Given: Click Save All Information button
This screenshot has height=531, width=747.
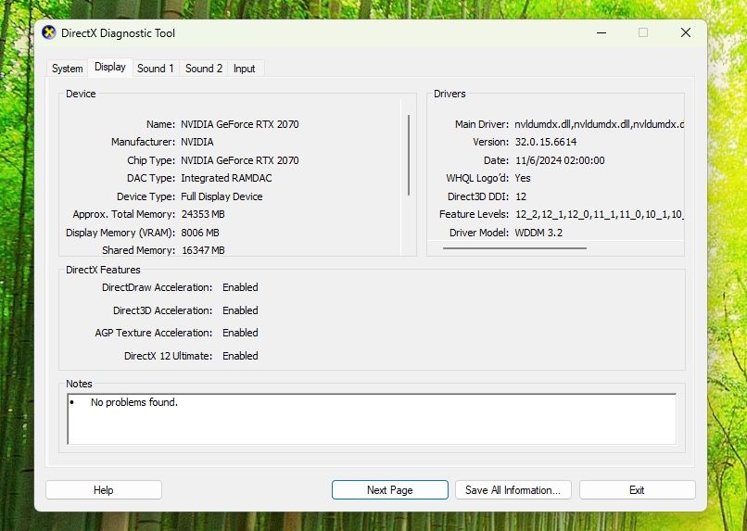Looking at the screenshot, I should (513, 490).
